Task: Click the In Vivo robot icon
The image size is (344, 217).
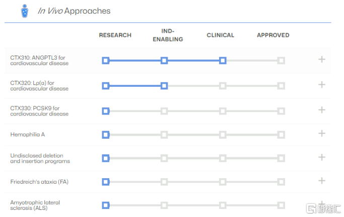Action: tap(25, 11)
